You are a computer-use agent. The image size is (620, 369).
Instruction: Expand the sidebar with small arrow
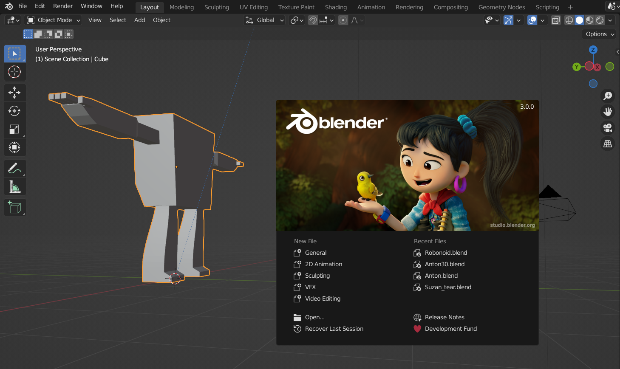[617, 52]
